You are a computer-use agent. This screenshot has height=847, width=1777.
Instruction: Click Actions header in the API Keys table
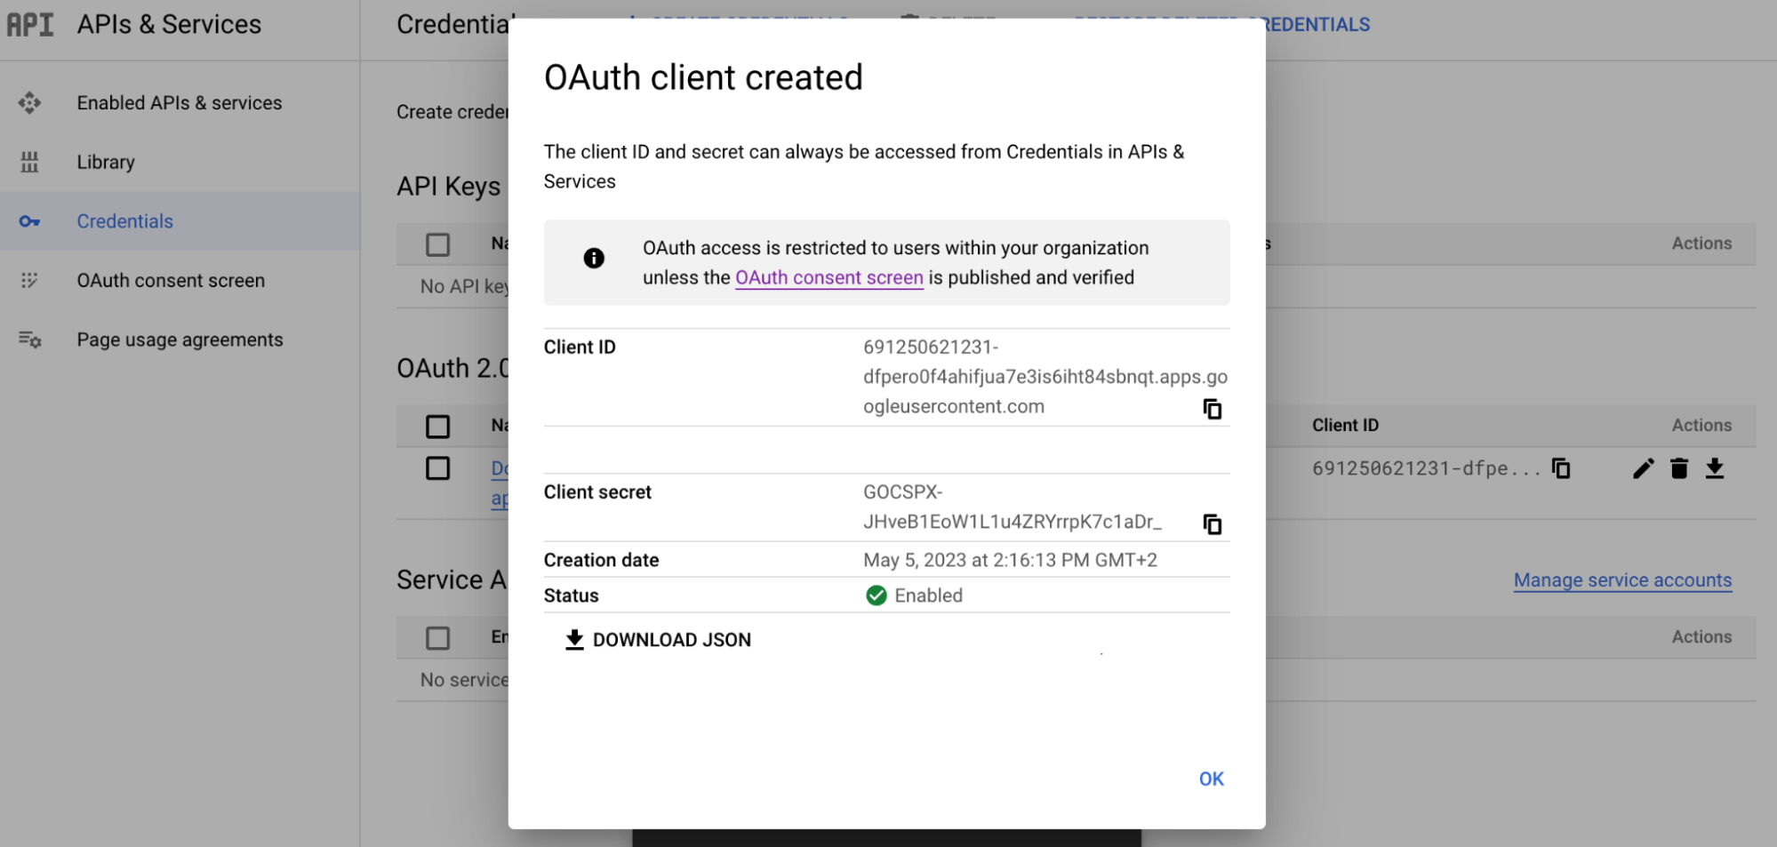(x=1701, y=244)
